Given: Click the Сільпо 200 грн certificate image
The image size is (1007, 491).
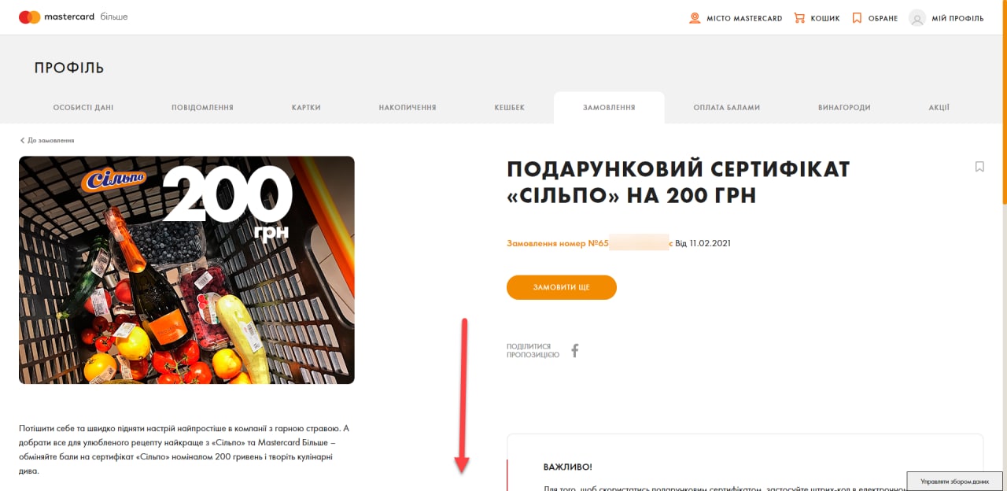Looking at the screenshot, I should coord(186,270).
